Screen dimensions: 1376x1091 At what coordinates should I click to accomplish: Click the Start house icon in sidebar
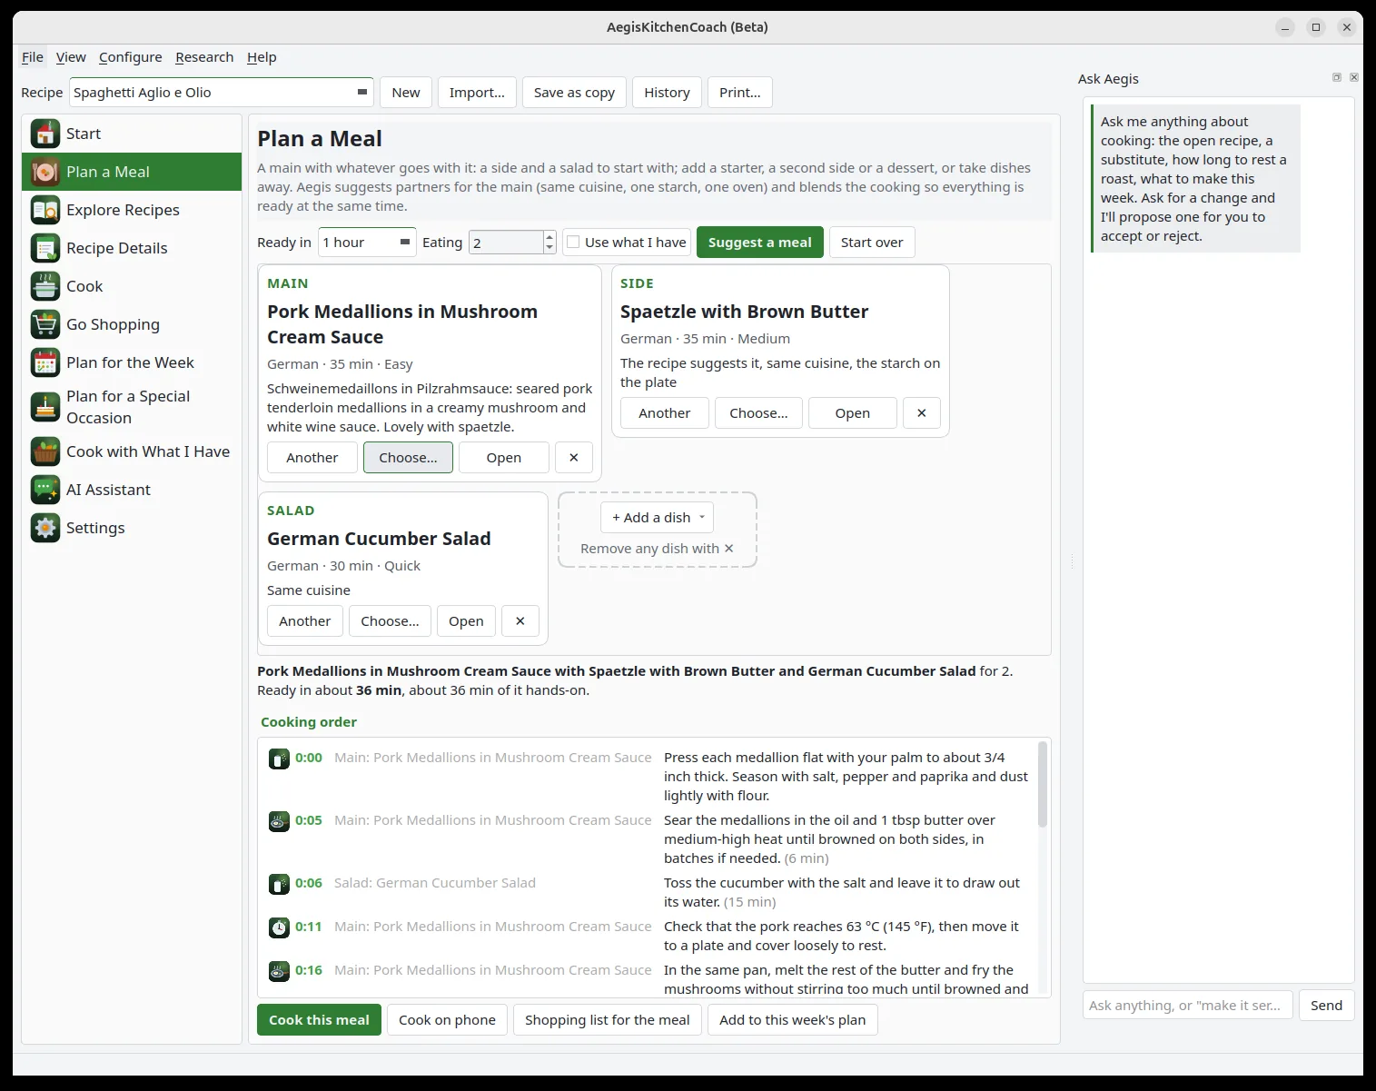45,134
